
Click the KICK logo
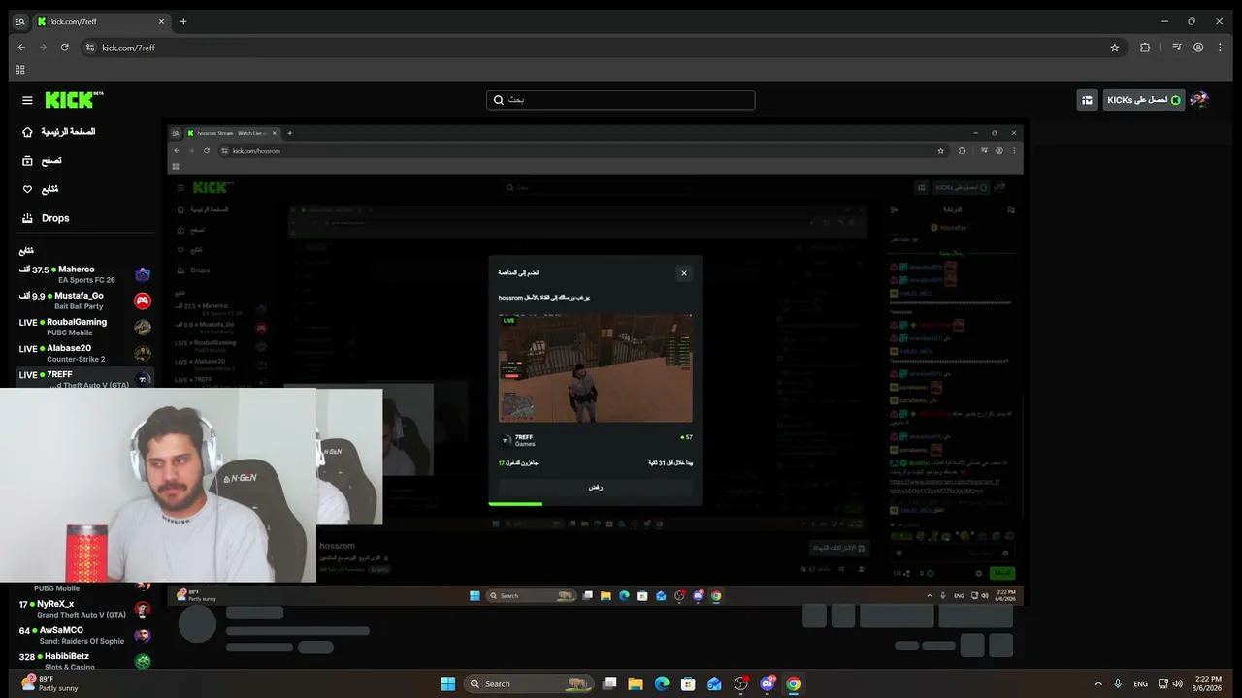tap(74, 100)
